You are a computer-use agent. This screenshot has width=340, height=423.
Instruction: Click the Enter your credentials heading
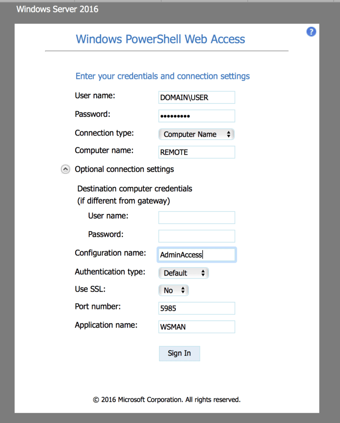(x=163, y=76)
